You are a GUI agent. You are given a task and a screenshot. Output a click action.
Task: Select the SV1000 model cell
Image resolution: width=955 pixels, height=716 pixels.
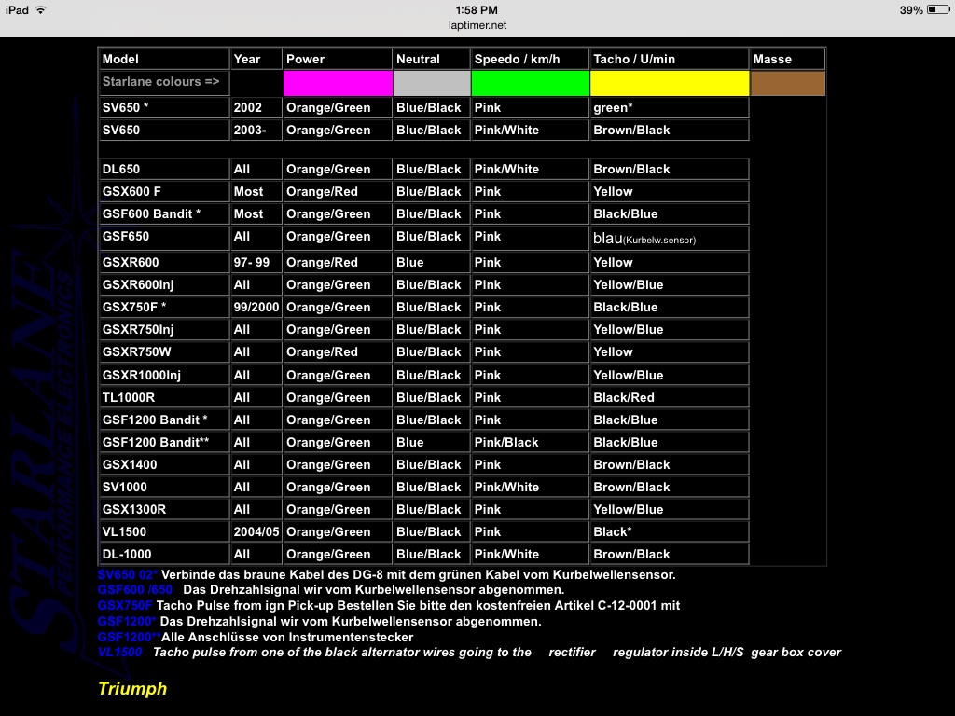pos(164,487)
